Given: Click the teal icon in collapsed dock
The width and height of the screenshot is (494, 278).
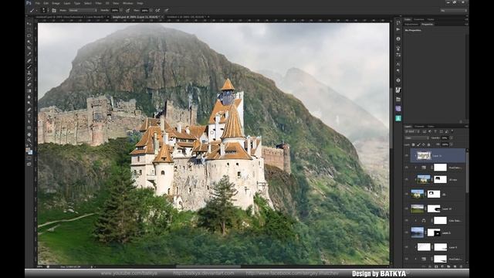Looking at the screenshot, I should click(x=398, y=118).
